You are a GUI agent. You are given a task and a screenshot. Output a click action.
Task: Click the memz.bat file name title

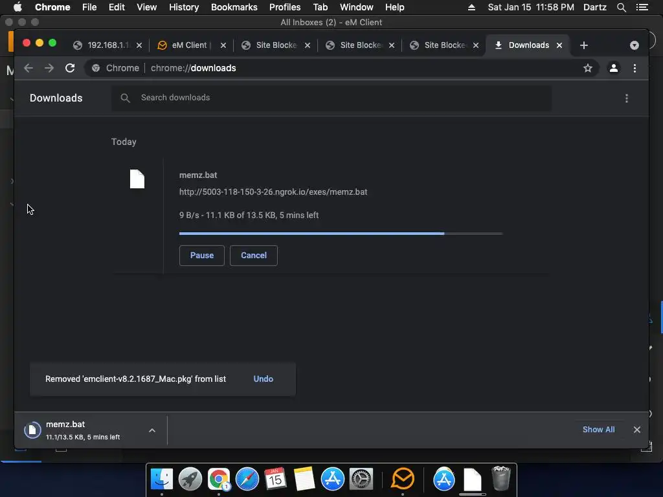198,175
